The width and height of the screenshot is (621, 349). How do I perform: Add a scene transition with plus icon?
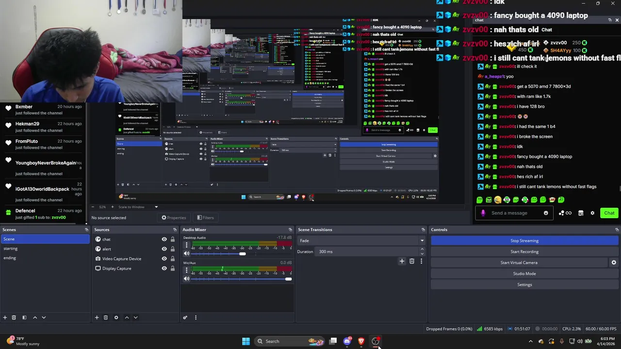click(x=402, y=261)
